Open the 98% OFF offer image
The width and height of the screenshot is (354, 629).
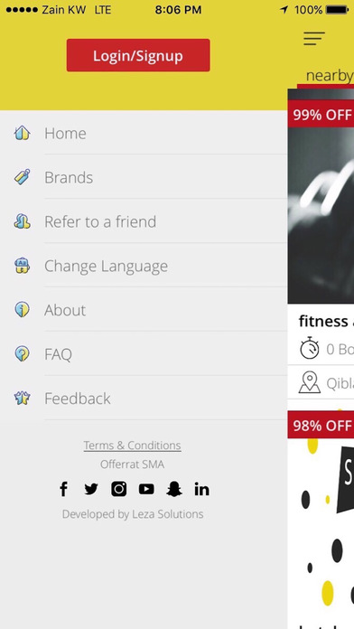(321, 520)
